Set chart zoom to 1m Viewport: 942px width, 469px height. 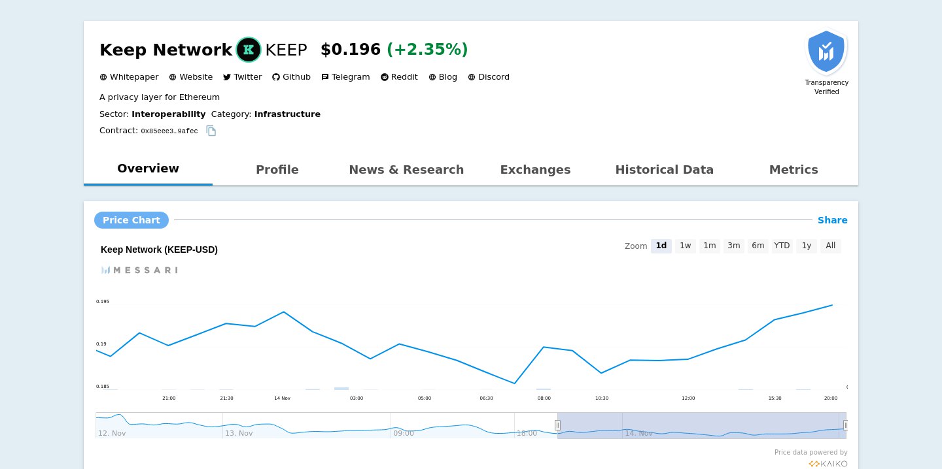tap(710, 246)
